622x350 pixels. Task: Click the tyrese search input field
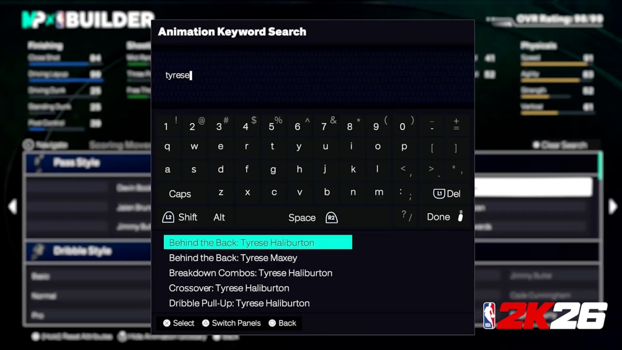click(x=313, y=75)
